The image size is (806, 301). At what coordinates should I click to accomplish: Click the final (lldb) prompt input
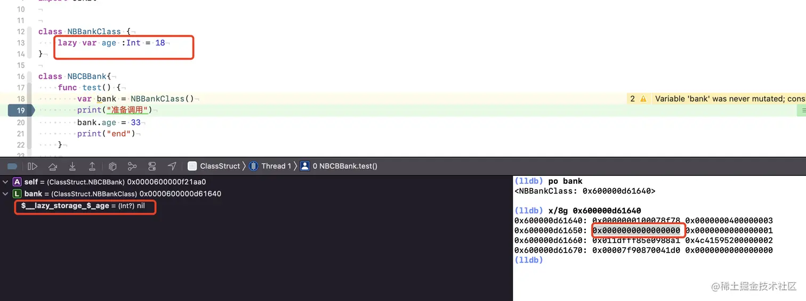tap(529, 260)
